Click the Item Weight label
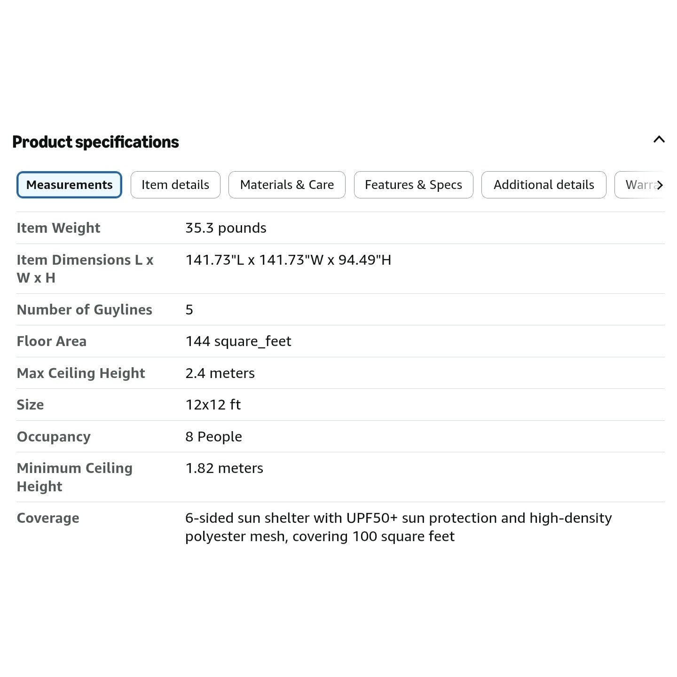 coord(58,228)
